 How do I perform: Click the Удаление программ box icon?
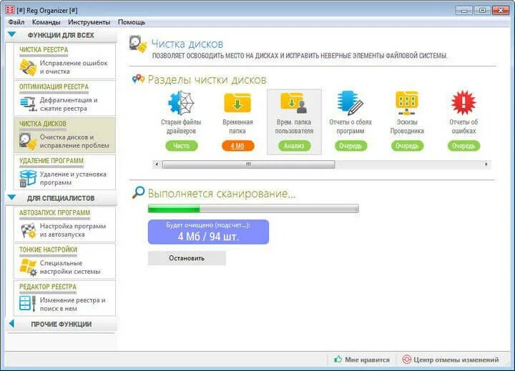pyautogui.click(x=28, y=178)
